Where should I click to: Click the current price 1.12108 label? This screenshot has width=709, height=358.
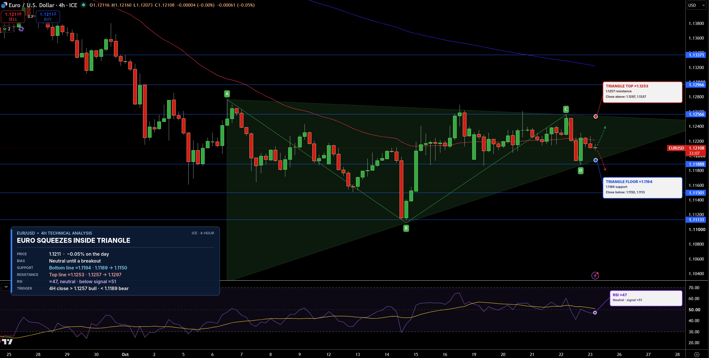point(696,148)
